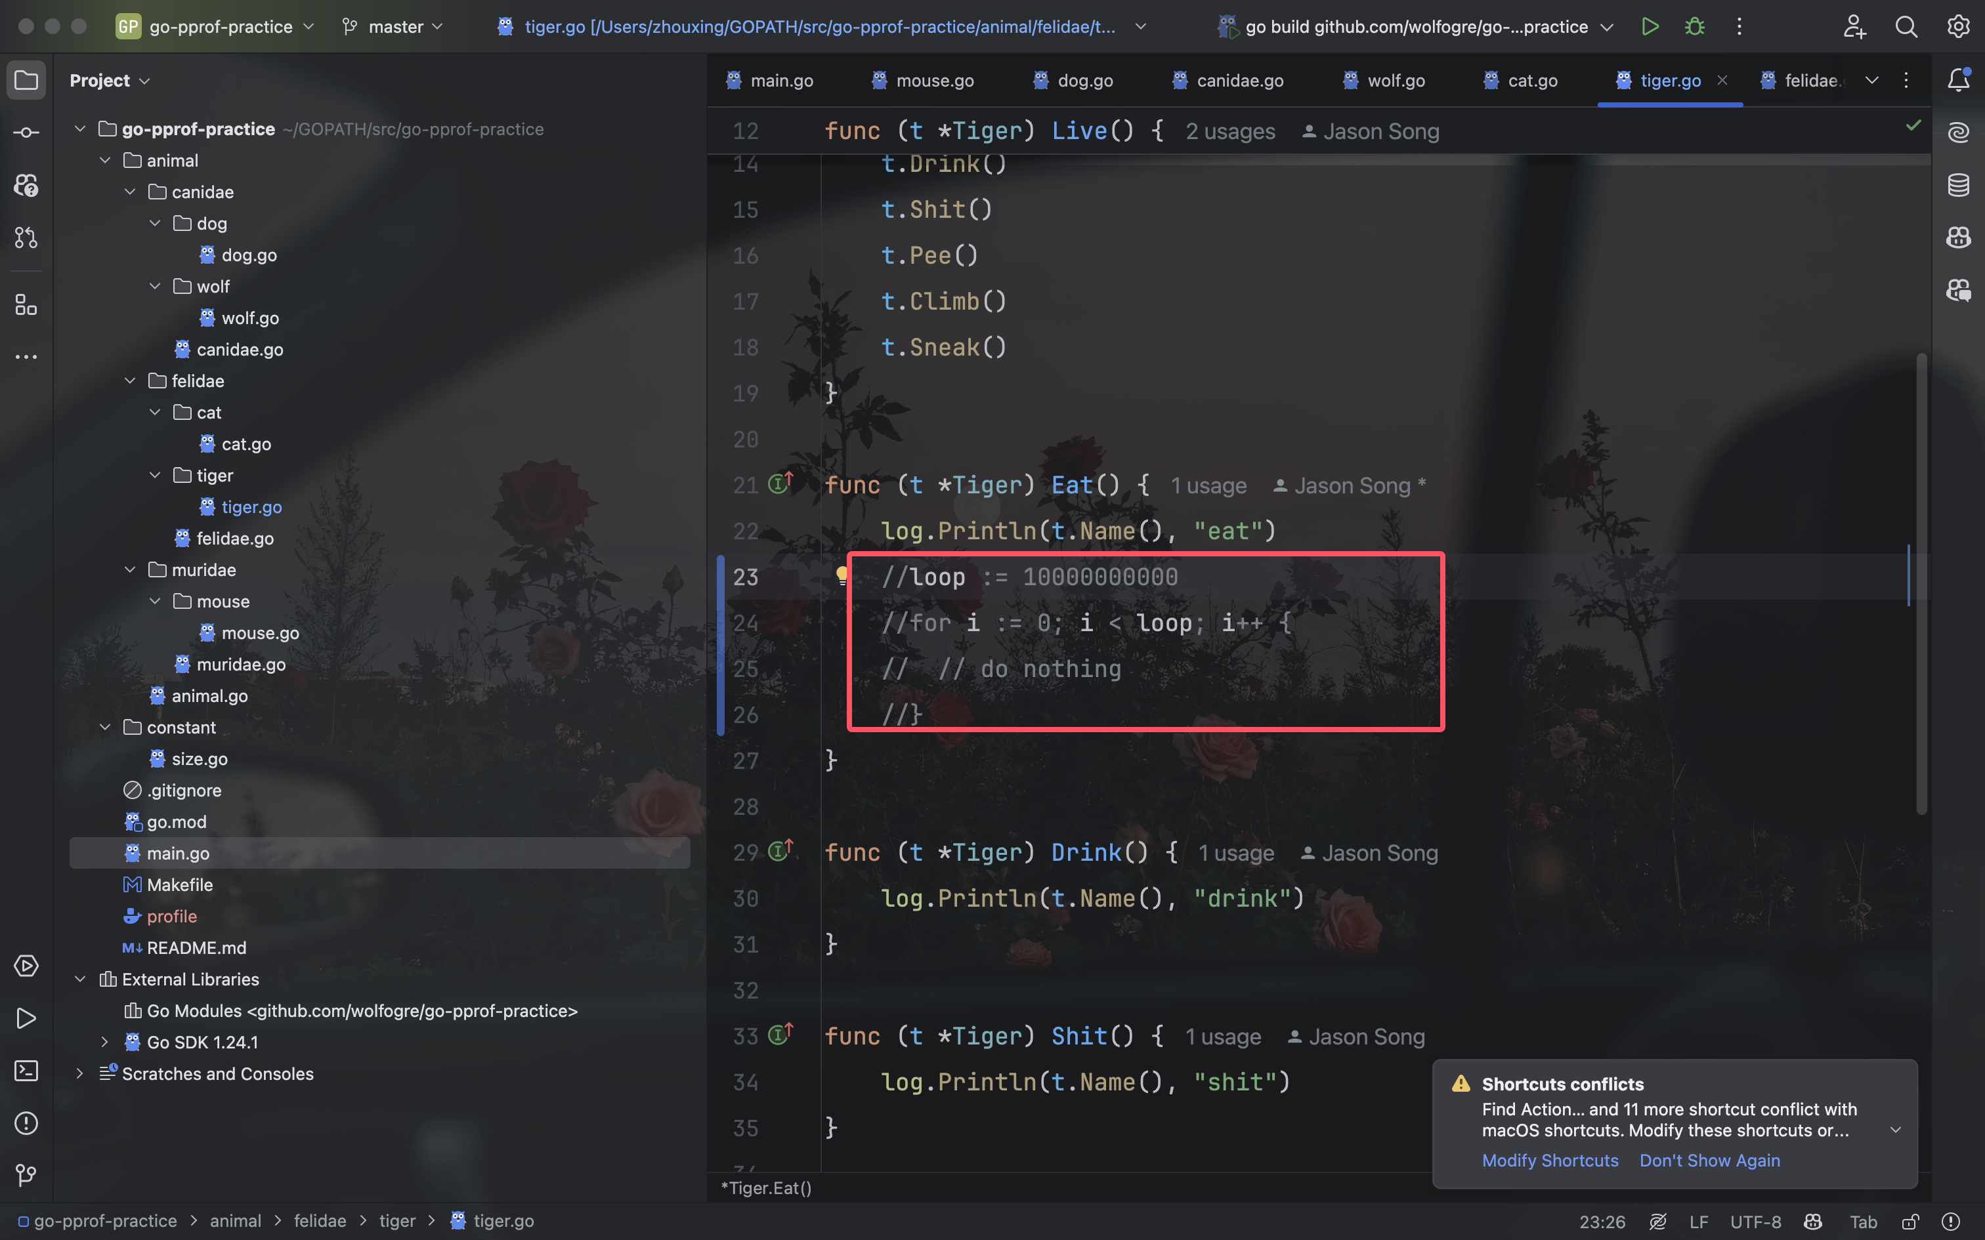The width and height of the screenshot is (1985, 1240).
Task: Expand the Go SDK 1.24.1 node
Action: pos(104,1042)
